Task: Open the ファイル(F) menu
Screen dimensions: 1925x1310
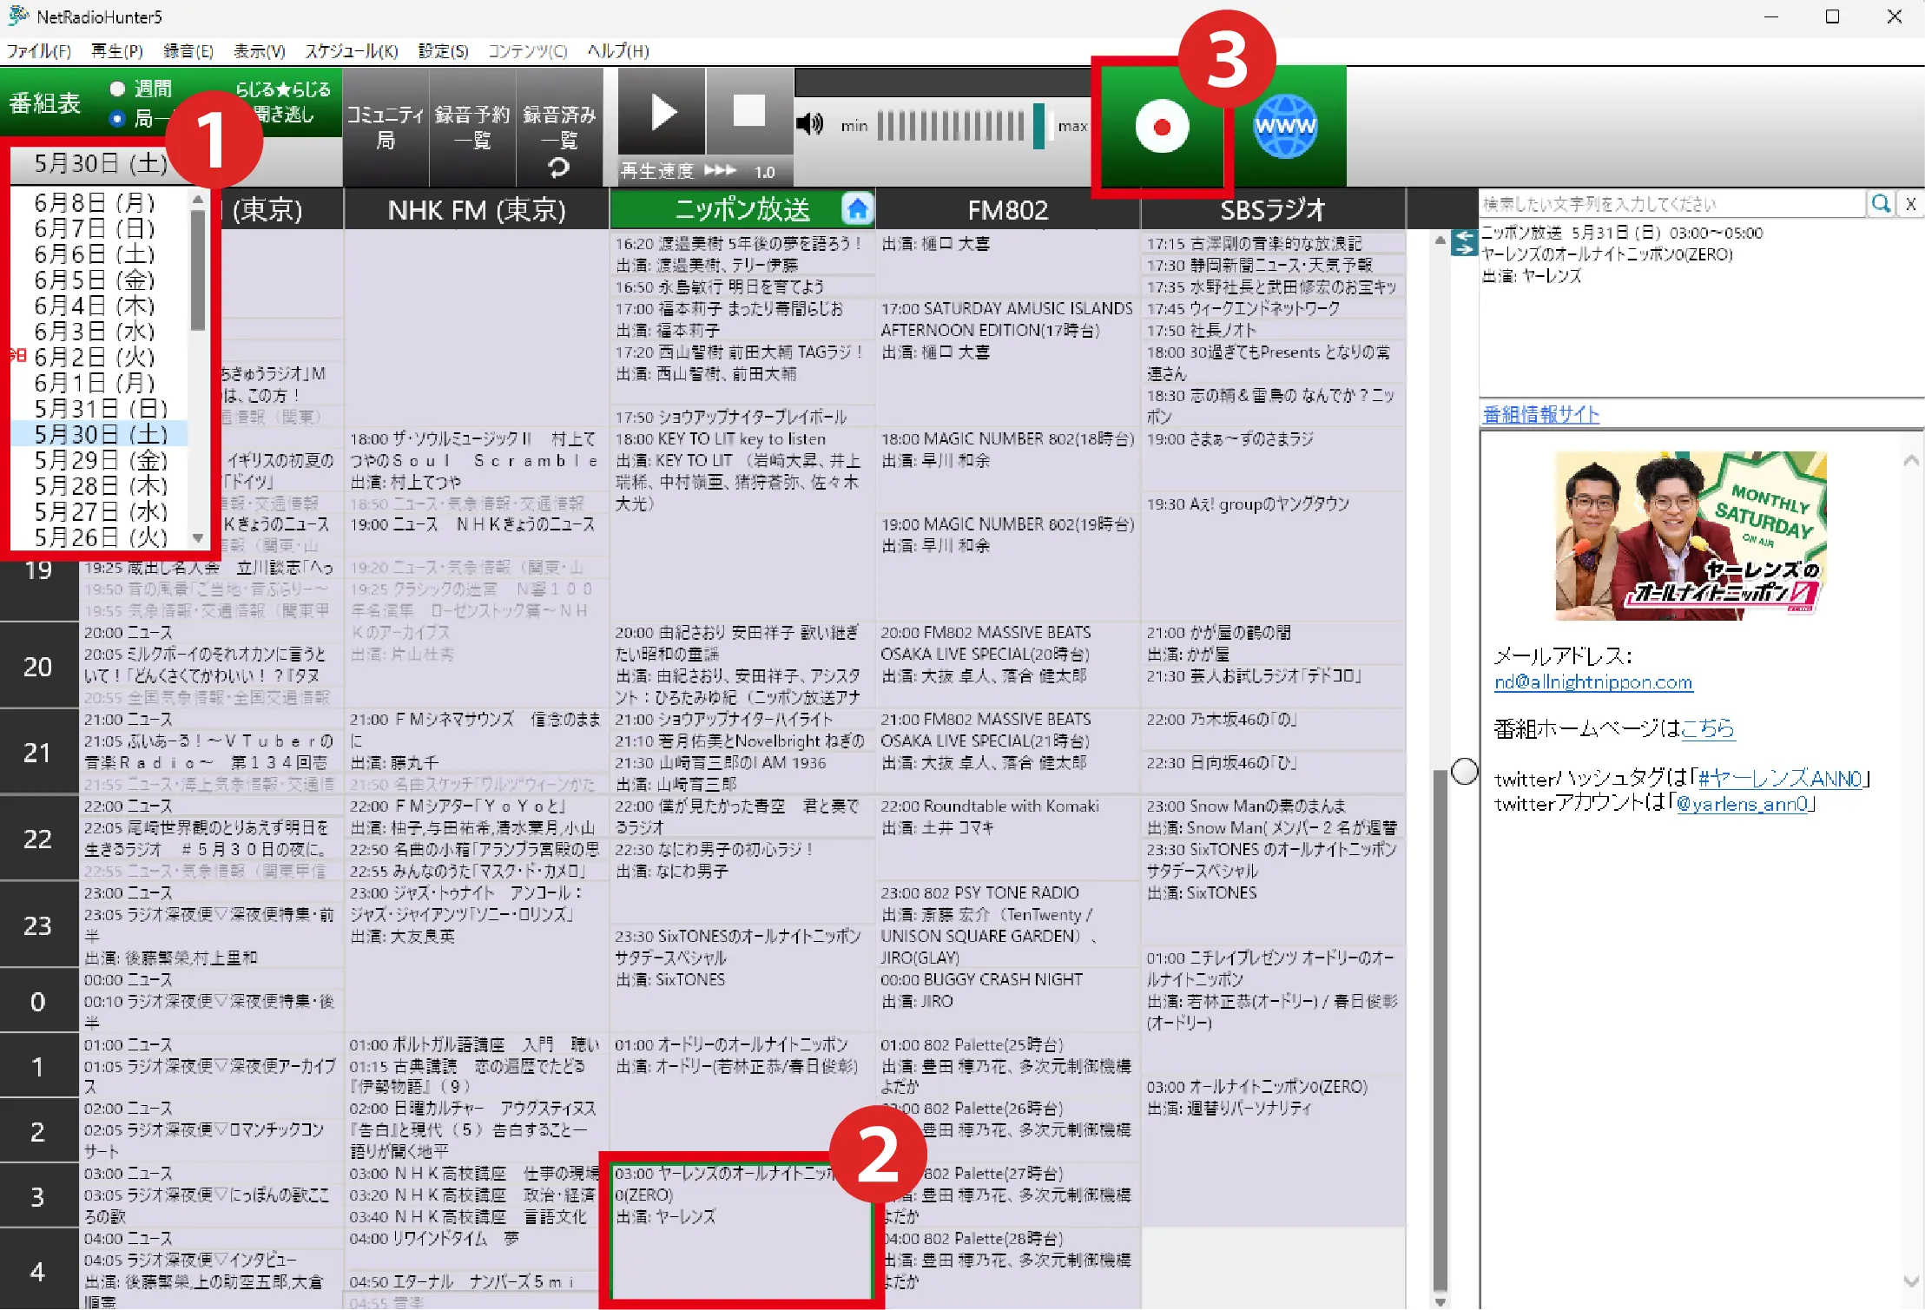Action: (x=39, y=51)
